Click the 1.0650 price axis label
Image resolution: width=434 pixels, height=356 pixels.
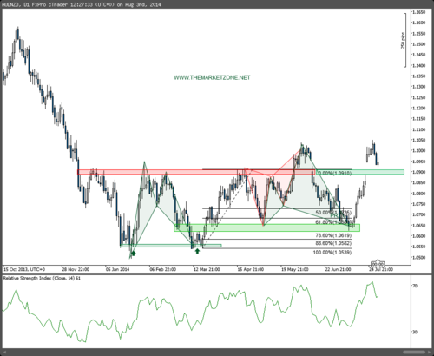point(419,226)
